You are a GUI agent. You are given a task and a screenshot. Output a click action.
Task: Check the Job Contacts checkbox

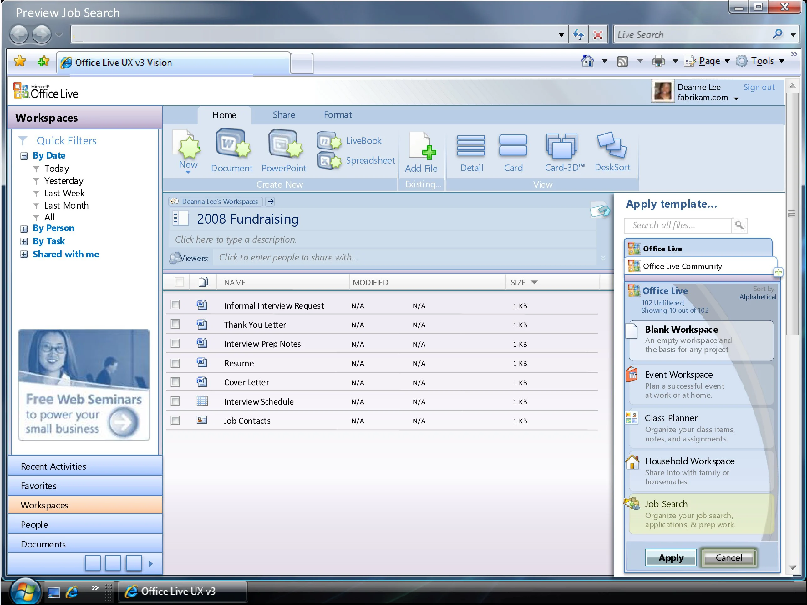tap(175, 421)
